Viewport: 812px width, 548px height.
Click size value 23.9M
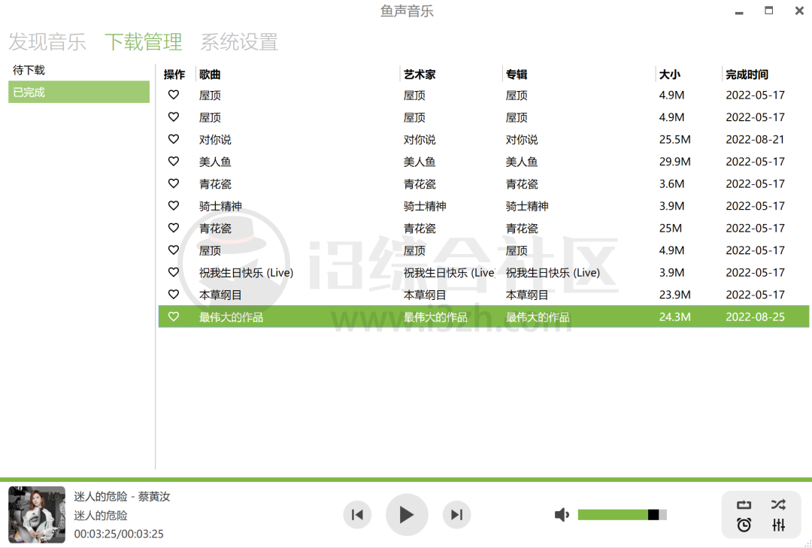tap(674, 295)
